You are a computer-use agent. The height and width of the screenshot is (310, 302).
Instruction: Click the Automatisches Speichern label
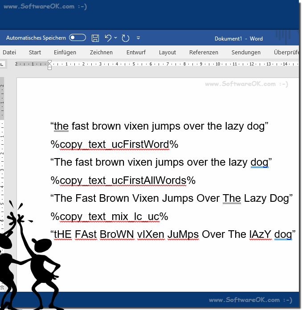[36, 38]
